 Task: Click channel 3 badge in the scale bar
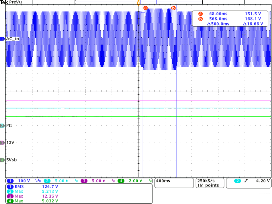point(84,181)
